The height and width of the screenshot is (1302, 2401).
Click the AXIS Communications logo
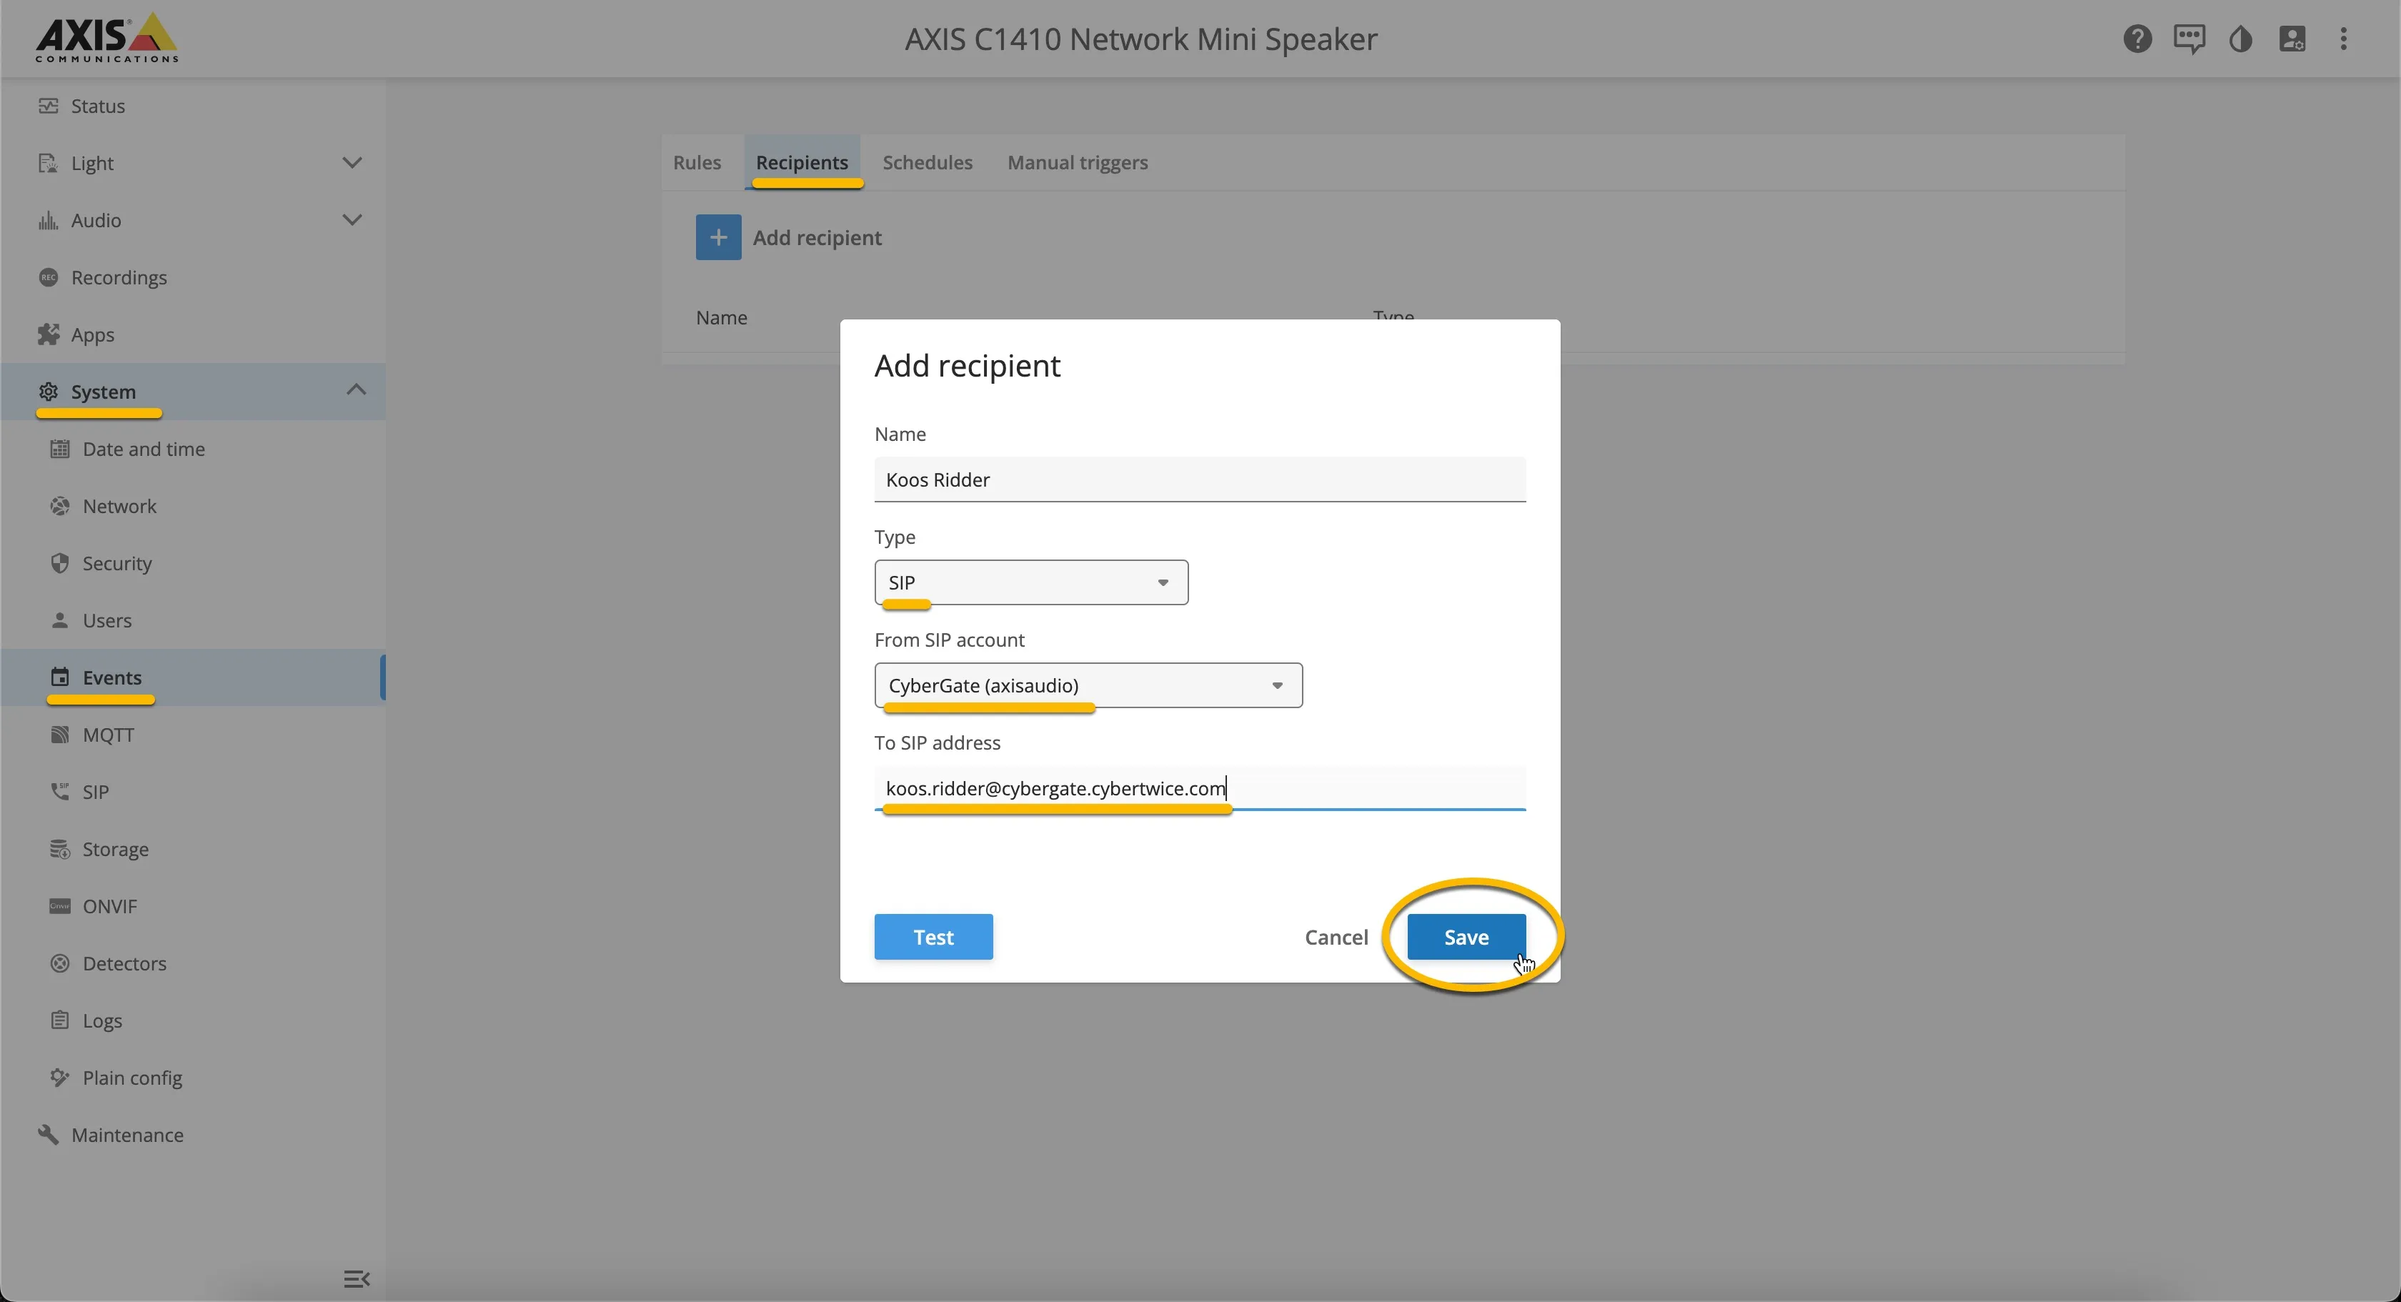(x=106, y=38)
